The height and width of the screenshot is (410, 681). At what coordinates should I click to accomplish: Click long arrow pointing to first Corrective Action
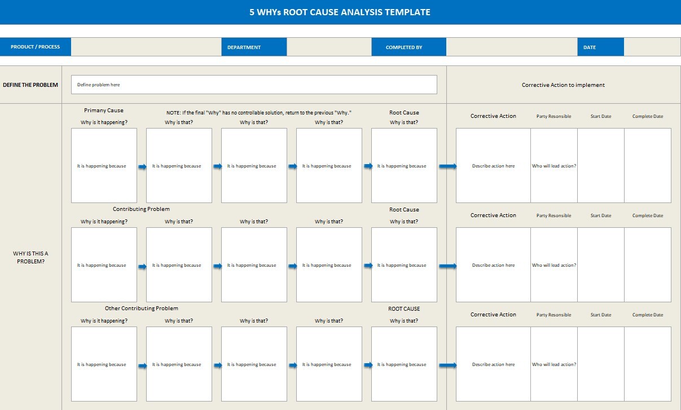(447, 166)
